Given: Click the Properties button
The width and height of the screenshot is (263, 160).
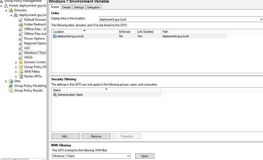Looking at the screenshot, I should pos(127,136).
